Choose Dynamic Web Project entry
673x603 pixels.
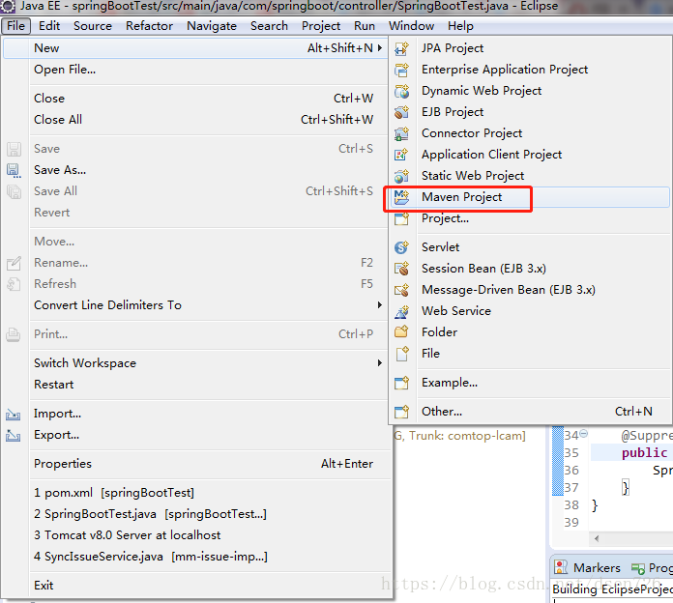coord(530,91)
